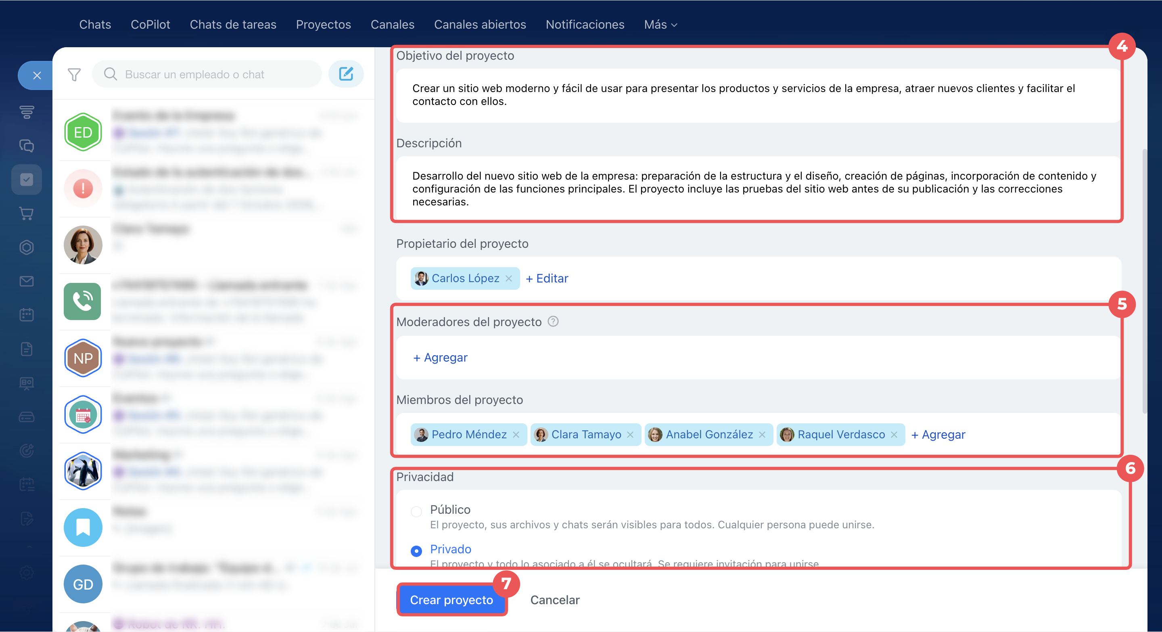Screen dimensions: 1162x632
Task: Switch to the Canales tab
Action: click(x=393, y=24)
